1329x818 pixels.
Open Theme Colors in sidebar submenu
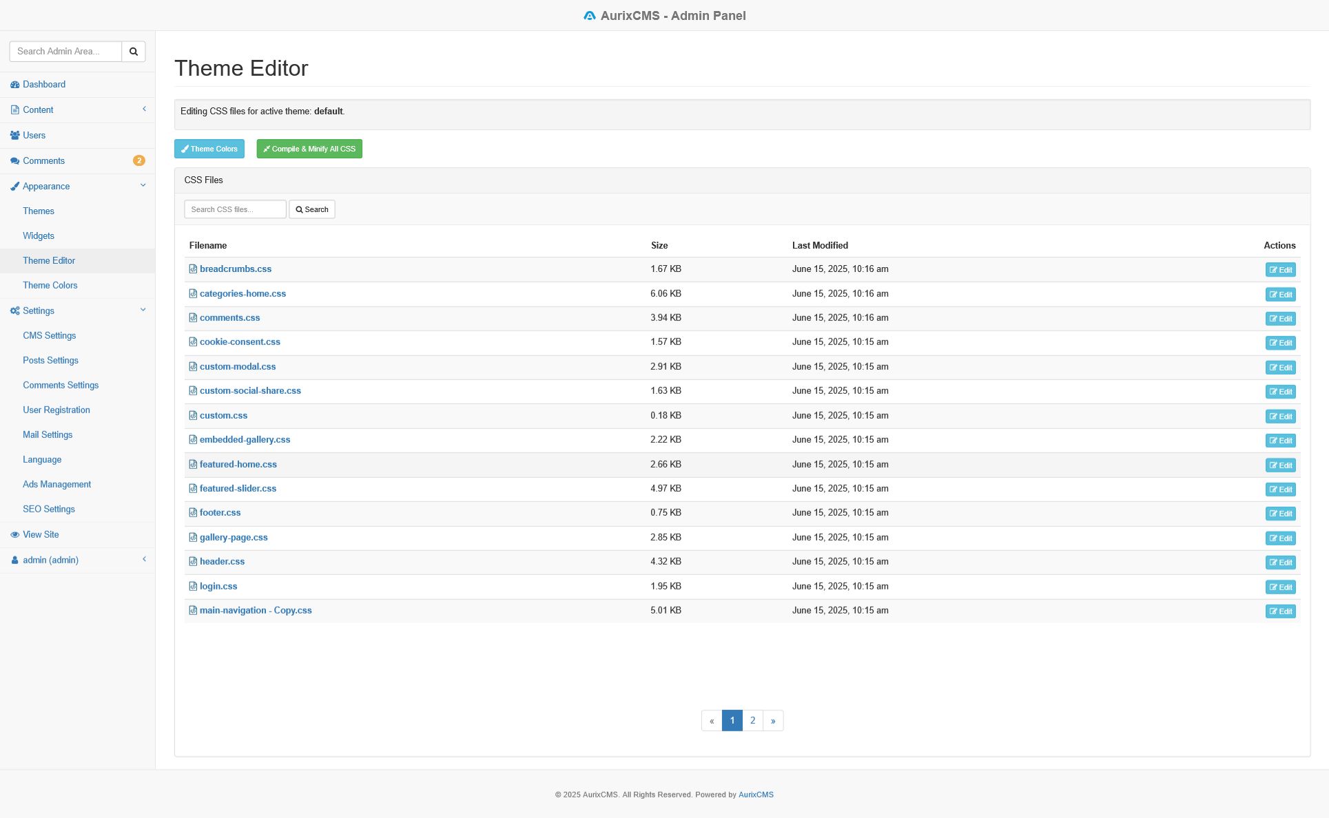point(50,286)
